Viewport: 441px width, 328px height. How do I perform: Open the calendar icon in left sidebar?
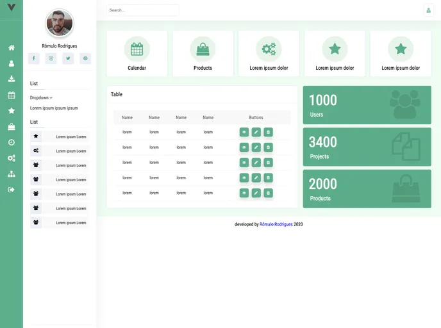[x=12, y=95]
